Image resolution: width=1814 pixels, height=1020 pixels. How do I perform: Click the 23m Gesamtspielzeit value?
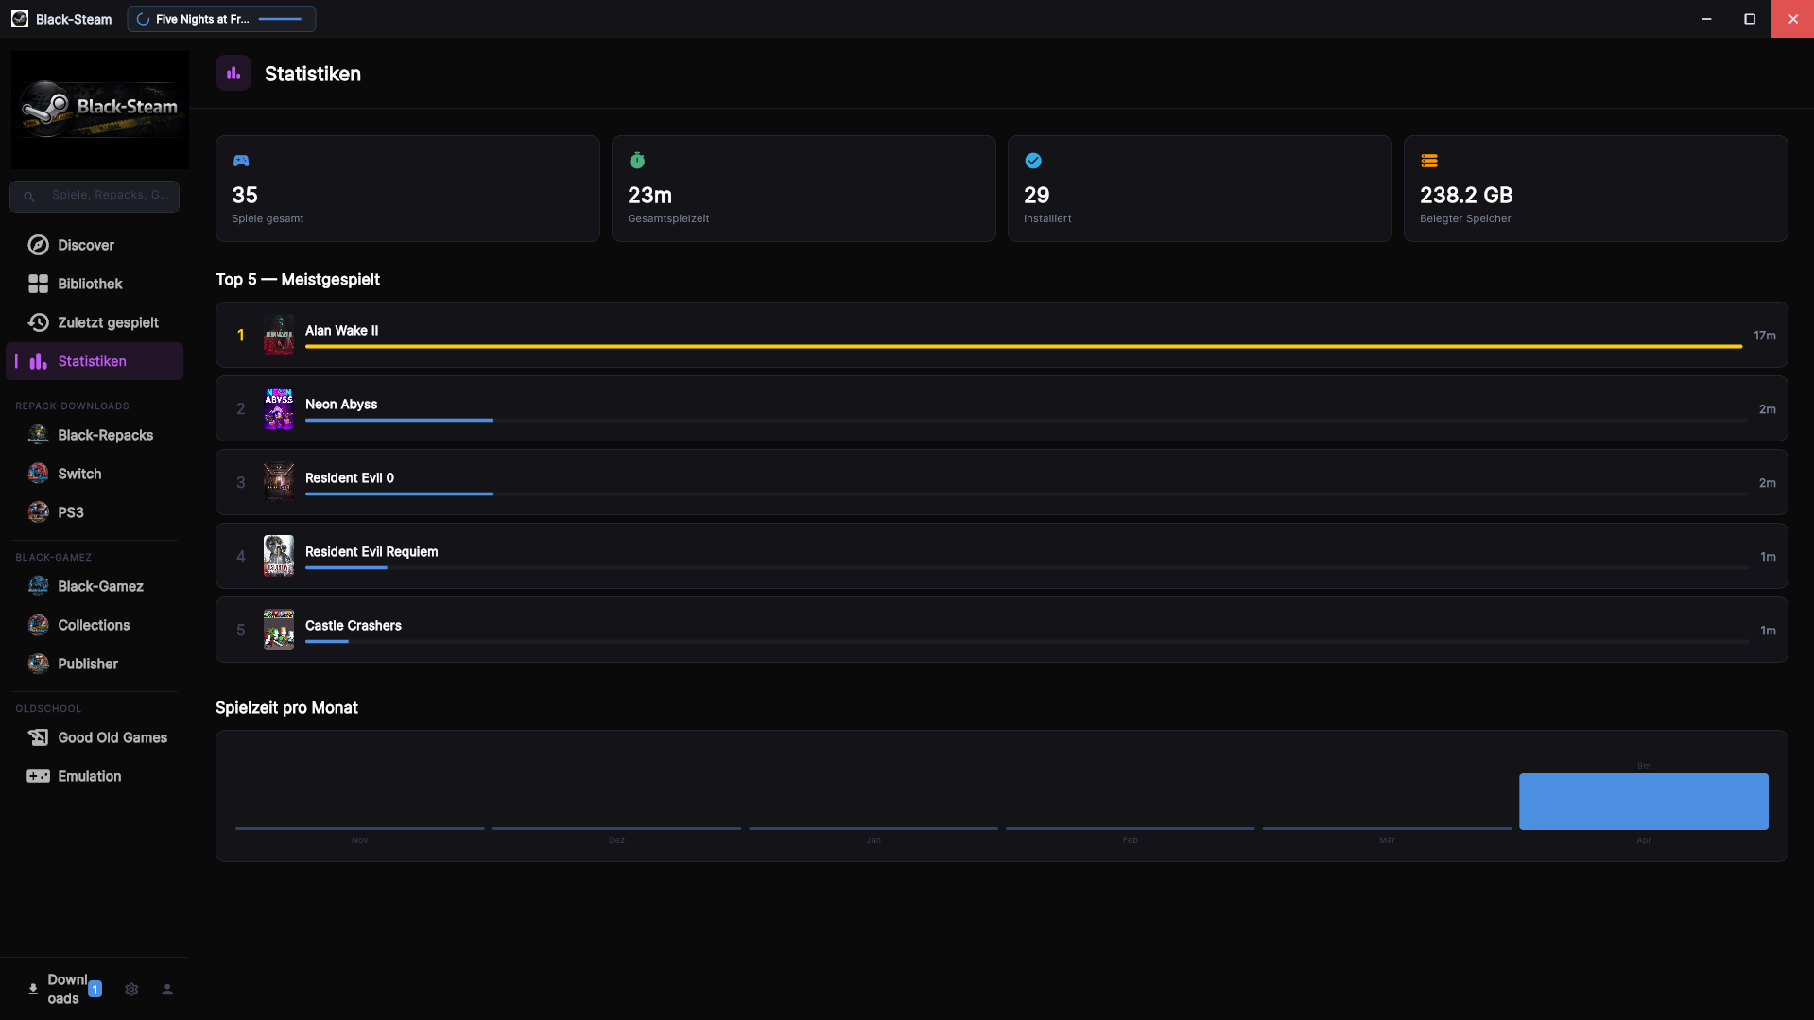click(650, 195)
